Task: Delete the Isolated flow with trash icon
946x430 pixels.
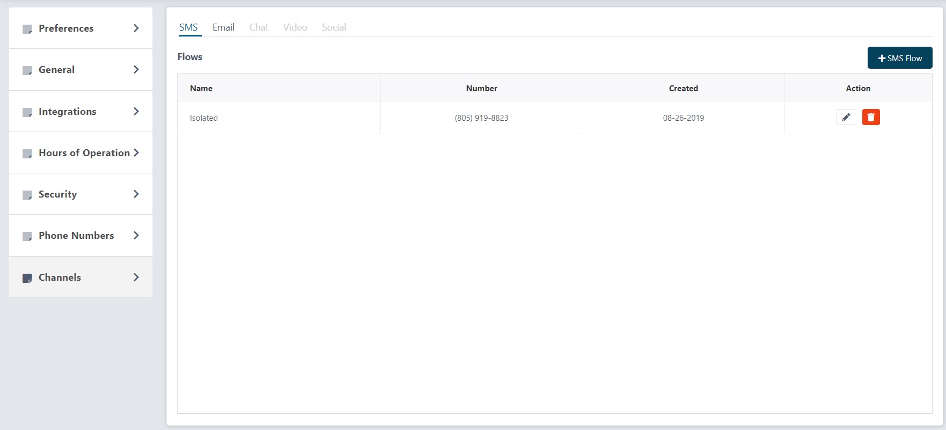Action: point(871,117)
